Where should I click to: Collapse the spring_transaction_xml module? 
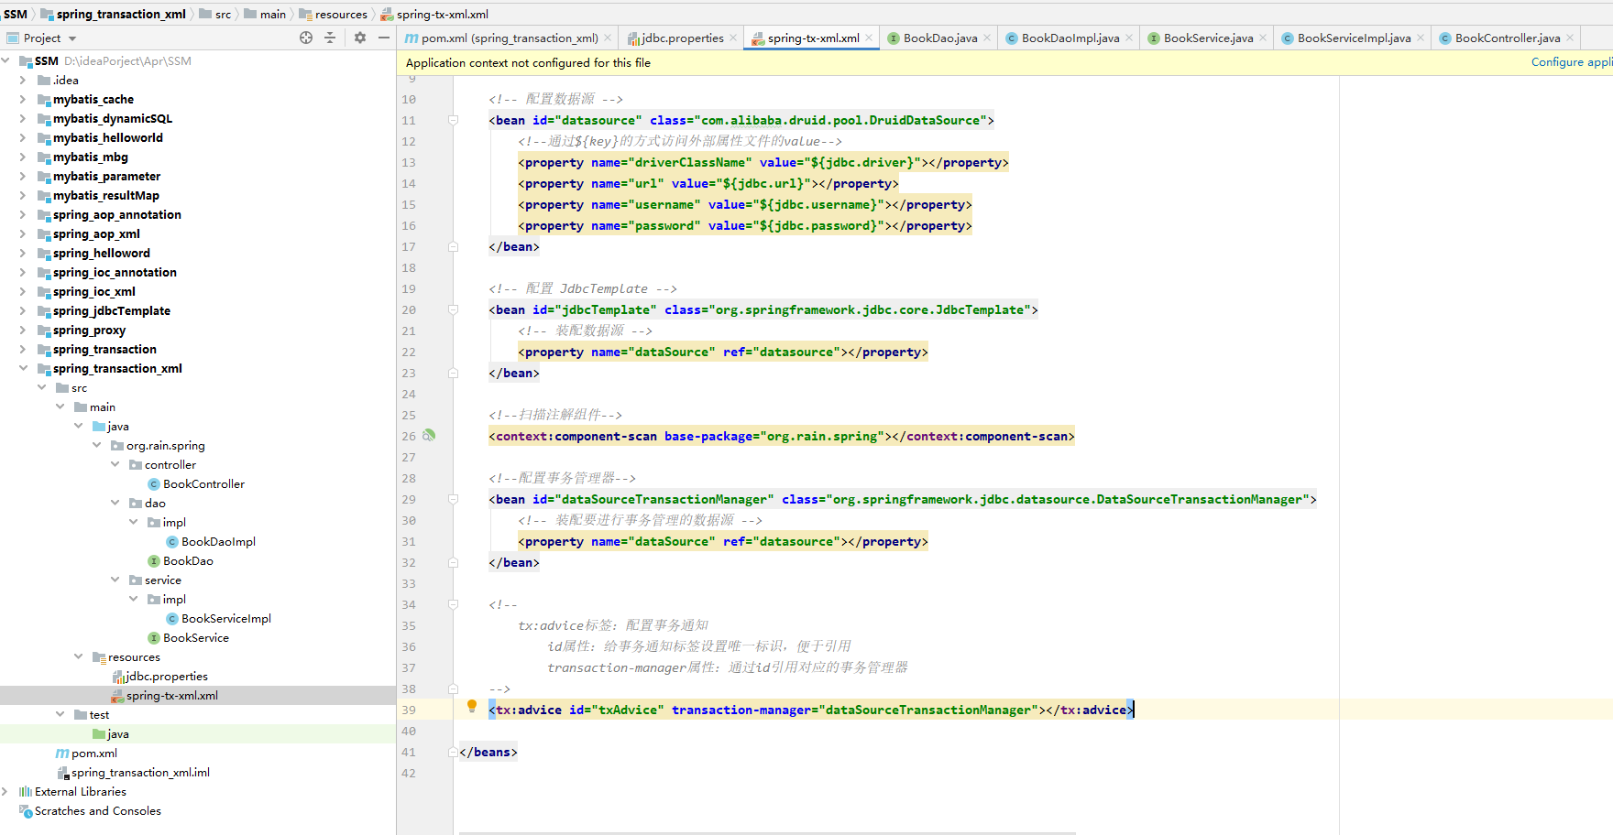[x=23, y=368]
